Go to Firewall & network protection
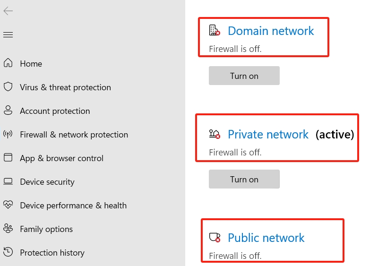Viewport: 378px width, 266px height. click(74, 135)
